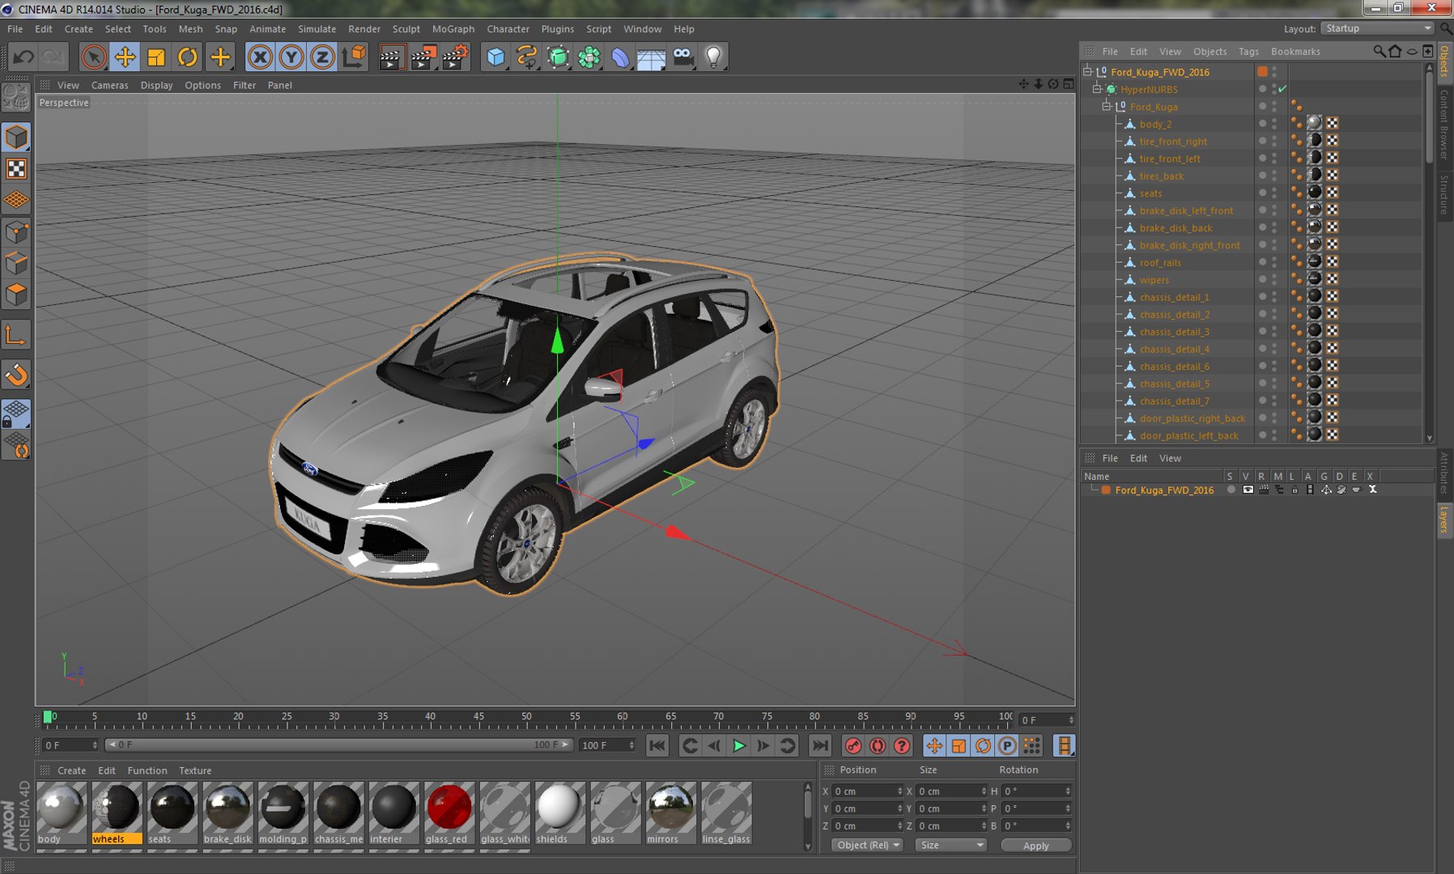
Task: Switch to Model mode in left toolbar
Action: [x=16, y=138]
